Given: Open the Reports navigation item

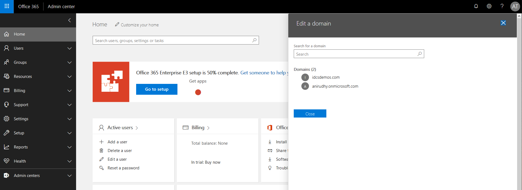Looking at the screenshot, I should (x=21, y=147).
